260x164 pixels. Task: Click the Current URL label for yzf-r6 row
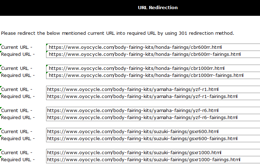coord(17,110)
